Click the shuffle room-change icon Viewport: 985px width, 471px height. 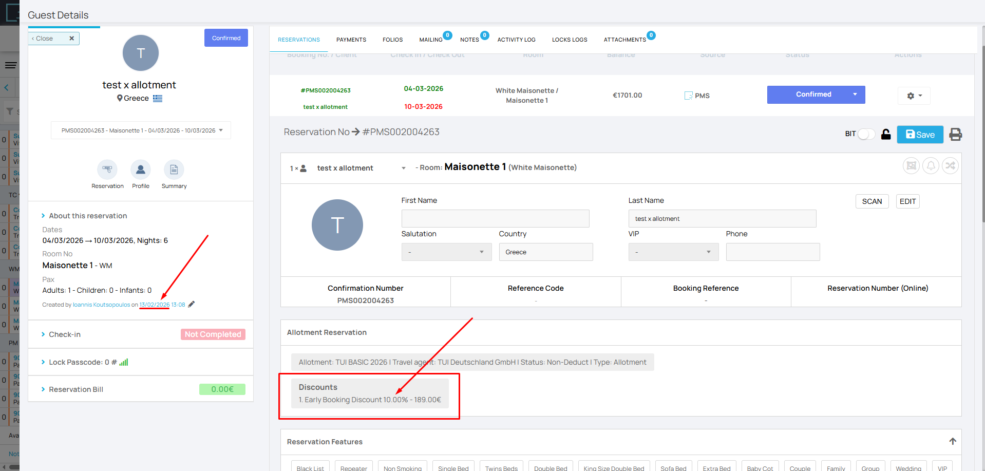(950, 166)
